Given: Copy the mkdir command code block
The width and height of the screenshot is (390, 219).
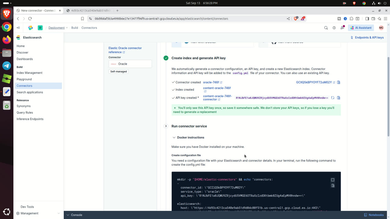Looking at the screenshot, I should [x=333, y=186].
